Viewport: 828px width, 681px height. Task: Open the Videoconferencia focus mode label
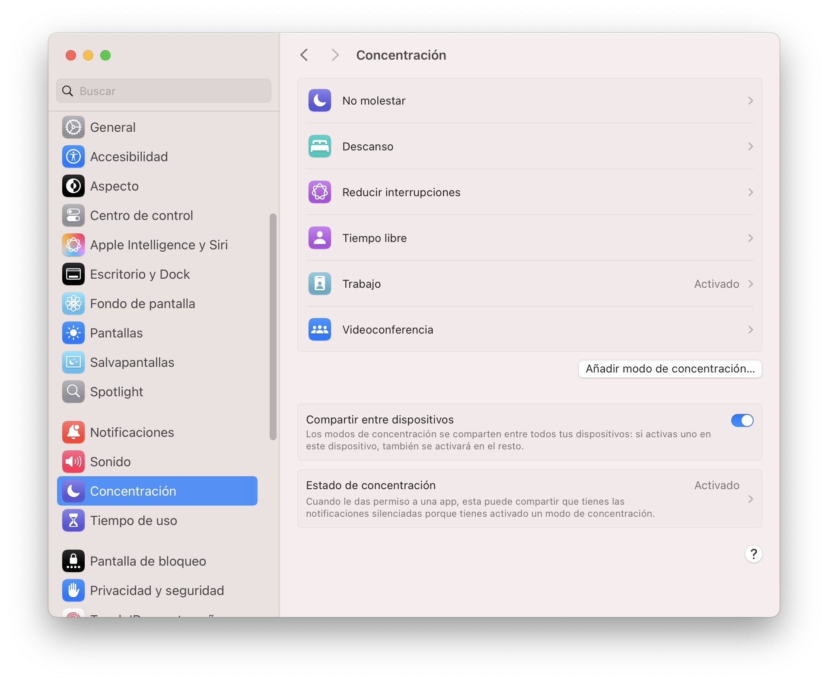coord(388,330)
